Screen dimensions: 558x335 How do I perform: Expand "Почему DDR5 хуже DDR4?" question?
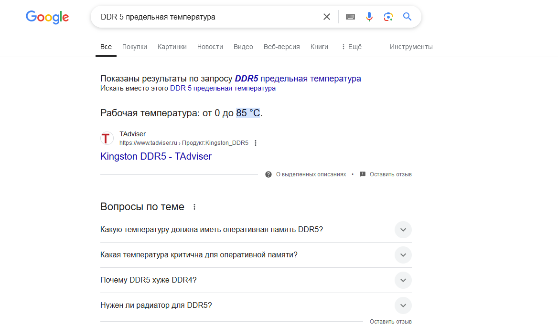(x=403, y=280)
